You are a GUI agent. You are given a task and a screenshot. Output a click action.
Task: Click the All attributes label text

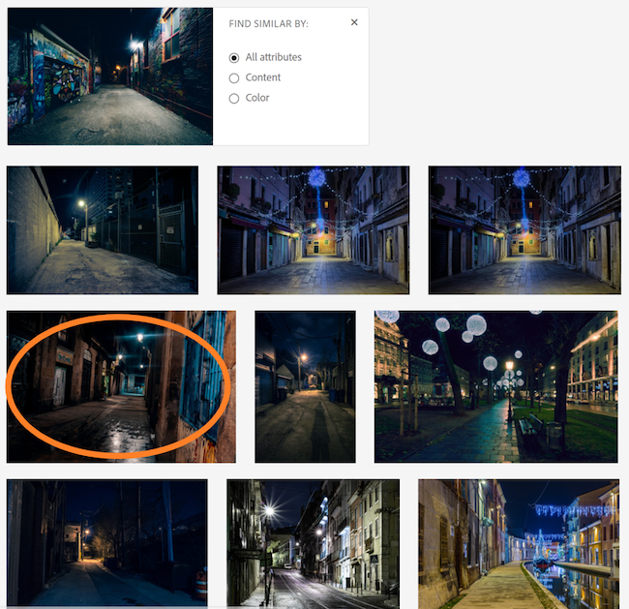pyautogui.click(x=274, y=57)
